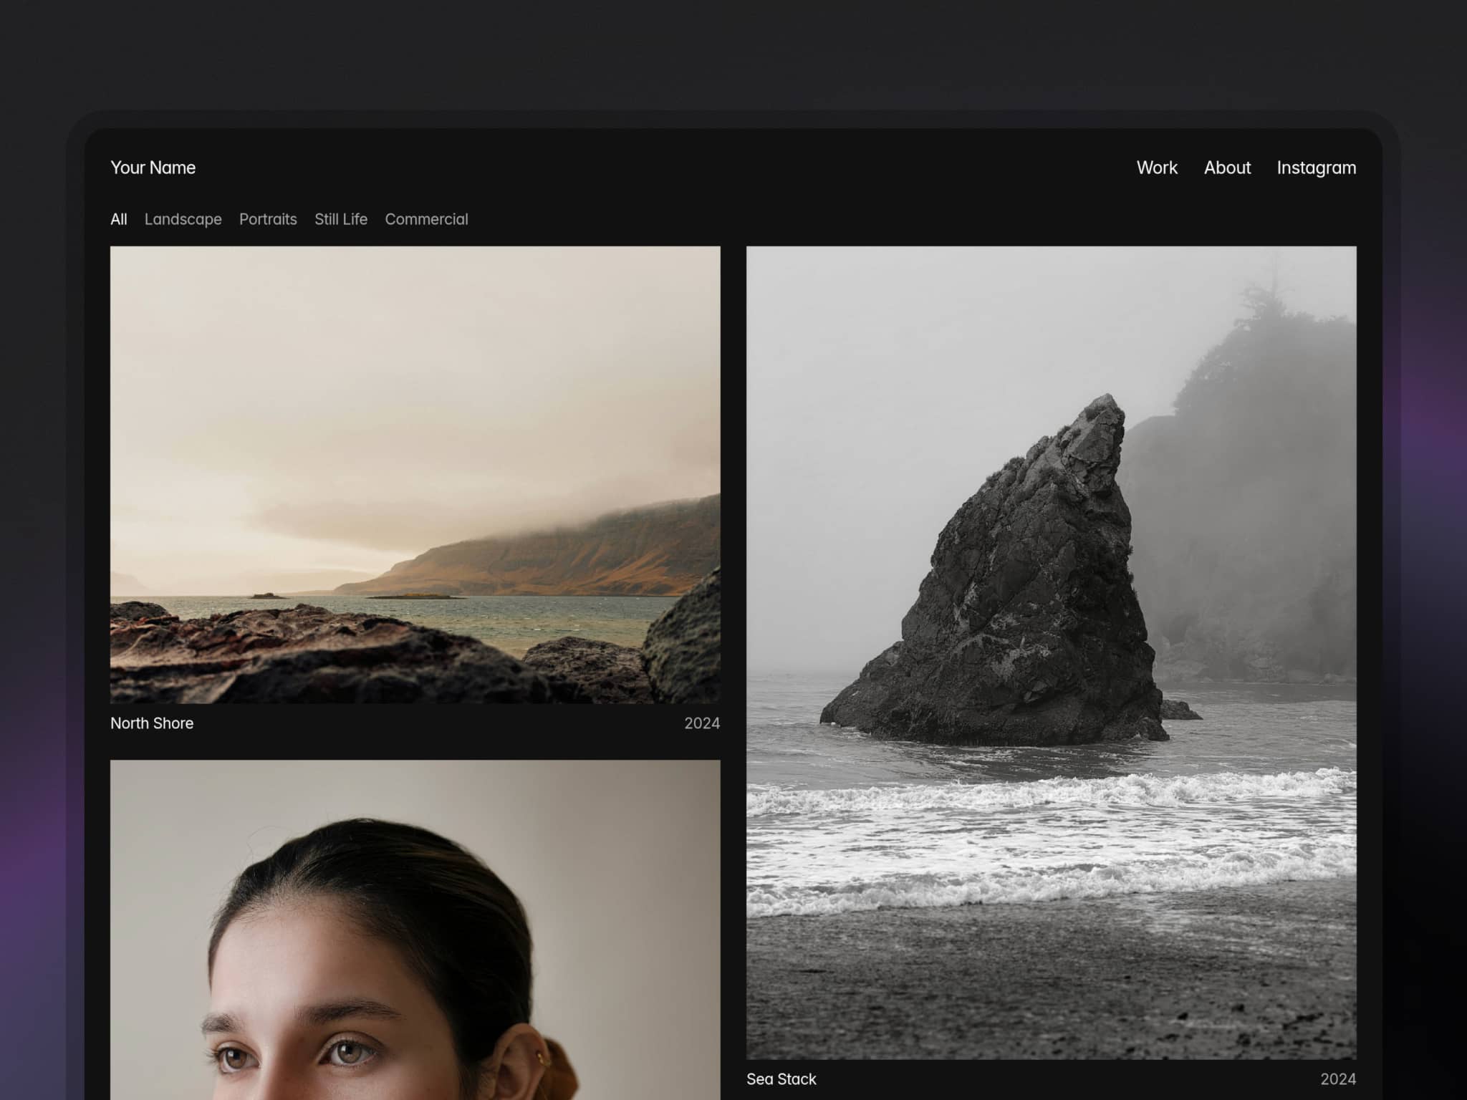
Task: Filter gallery by Portraits
Action: pyautogui.click(x=268, y=219)
